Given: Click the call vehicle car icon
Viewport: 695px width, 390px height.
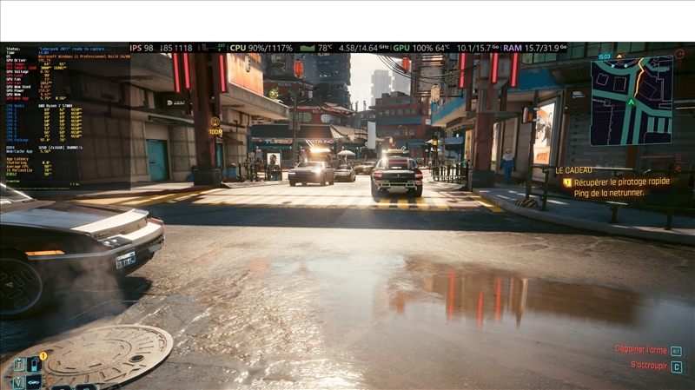Looking at the screenshot, I should pos(34,382).
